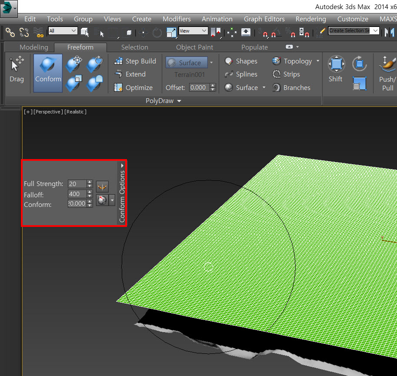This screenshot has width=397, height=376.
Task: Open the view direction dropdown in Conform Options
Action: pos(112,200)
